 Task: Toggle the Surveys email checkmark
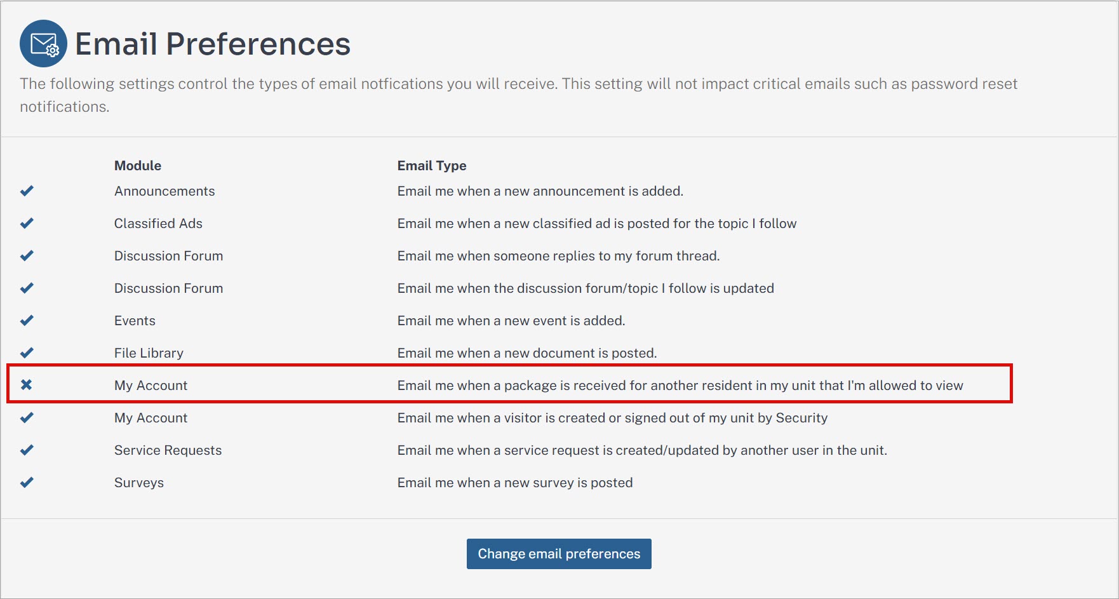click(x=27, y=482)
